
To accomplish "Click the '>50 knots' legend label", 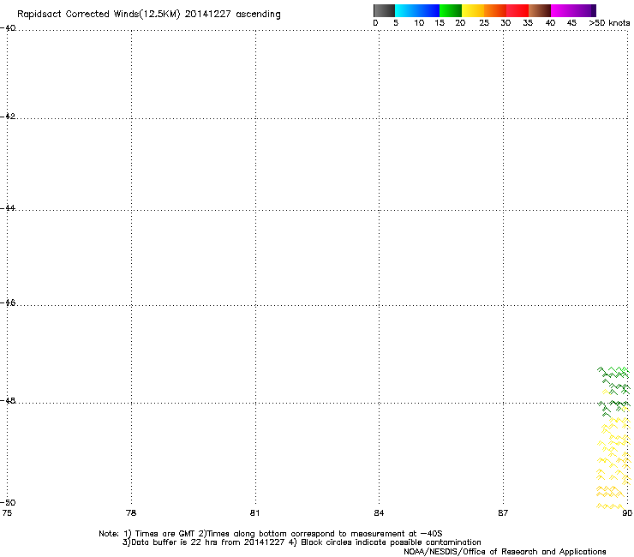I will pos(609,23).
